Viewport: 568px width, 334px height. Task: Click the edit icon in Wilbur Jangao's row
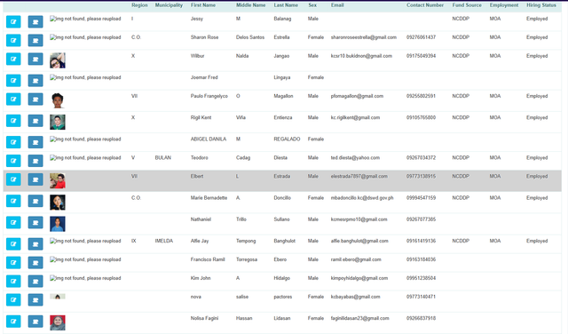pos(13,59)
